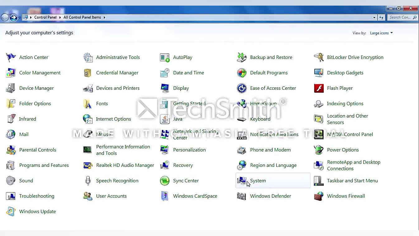Open Location and Other Sensors link

347,119
